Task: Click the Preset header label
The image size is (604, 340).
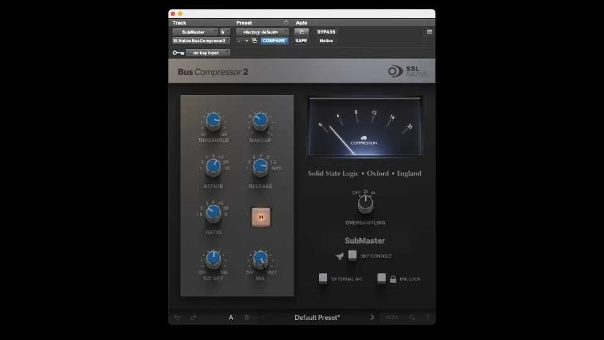Action: 244,23
